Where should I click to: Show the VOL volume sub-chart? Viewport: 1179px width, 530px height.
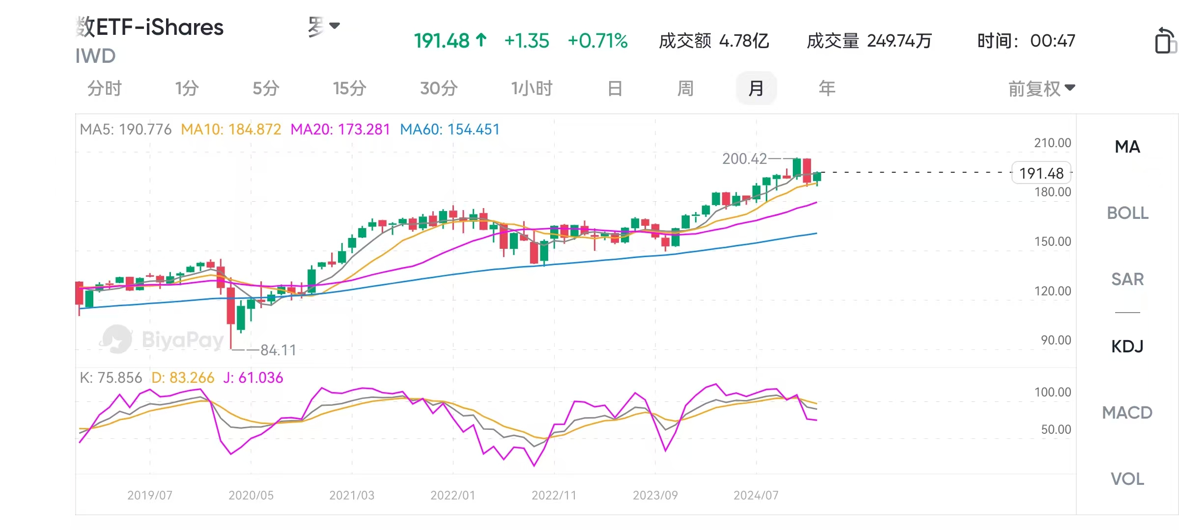tap(1127, 479)
